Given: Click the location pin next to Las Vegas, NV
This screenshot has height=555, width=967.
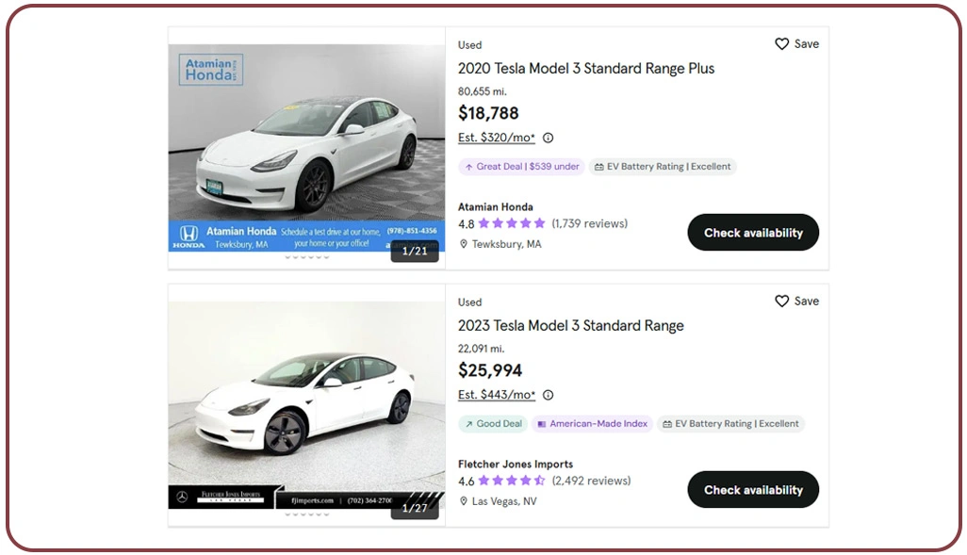Looking at the screenshot, I should pos(464,501).
